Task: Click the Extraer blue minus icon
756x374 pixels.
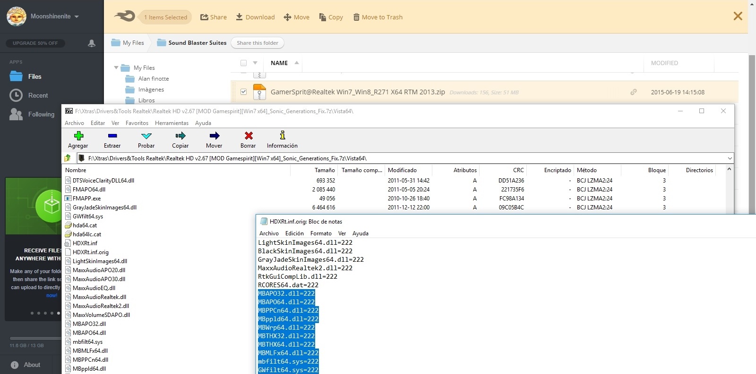Action: pyautogui.click(x=112, y=136)
